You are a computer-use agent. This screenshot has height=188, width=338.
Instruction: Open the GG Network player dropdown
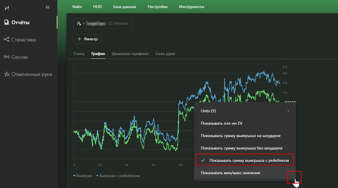[x=103, y=24]
